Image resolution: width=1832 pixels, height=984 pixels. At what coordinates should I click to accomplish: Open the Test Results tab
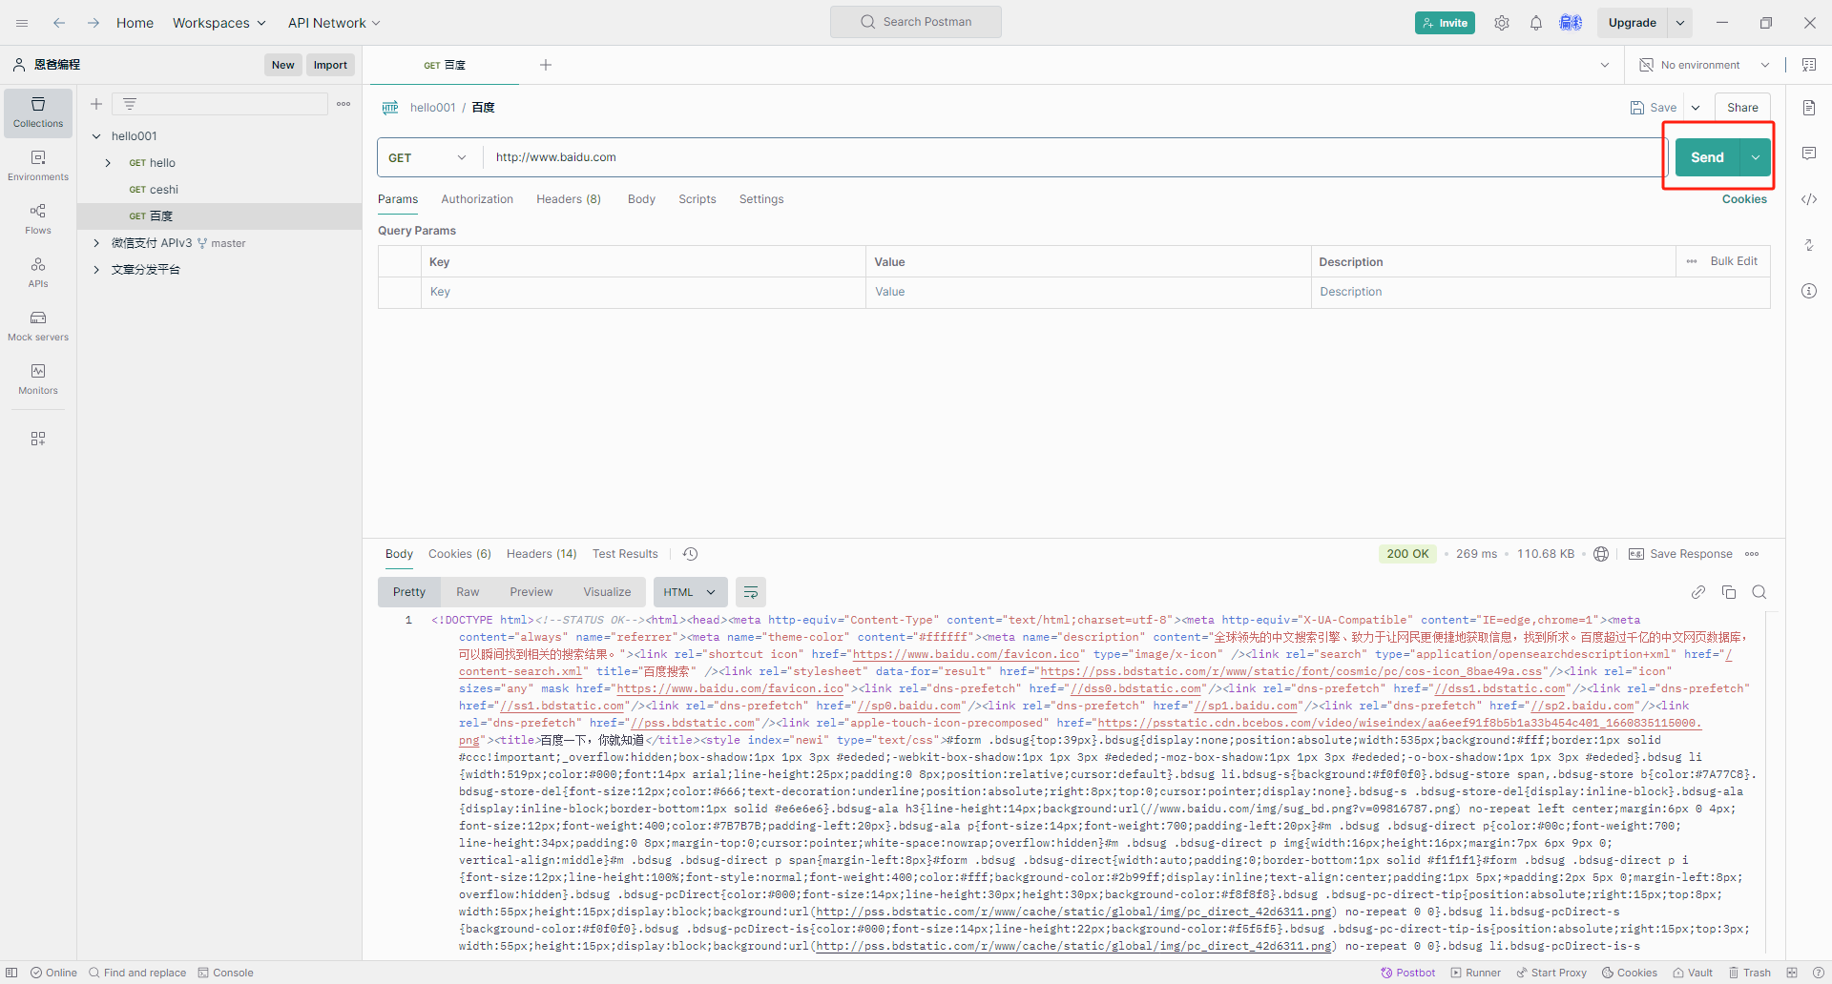[x=625, y=554]
